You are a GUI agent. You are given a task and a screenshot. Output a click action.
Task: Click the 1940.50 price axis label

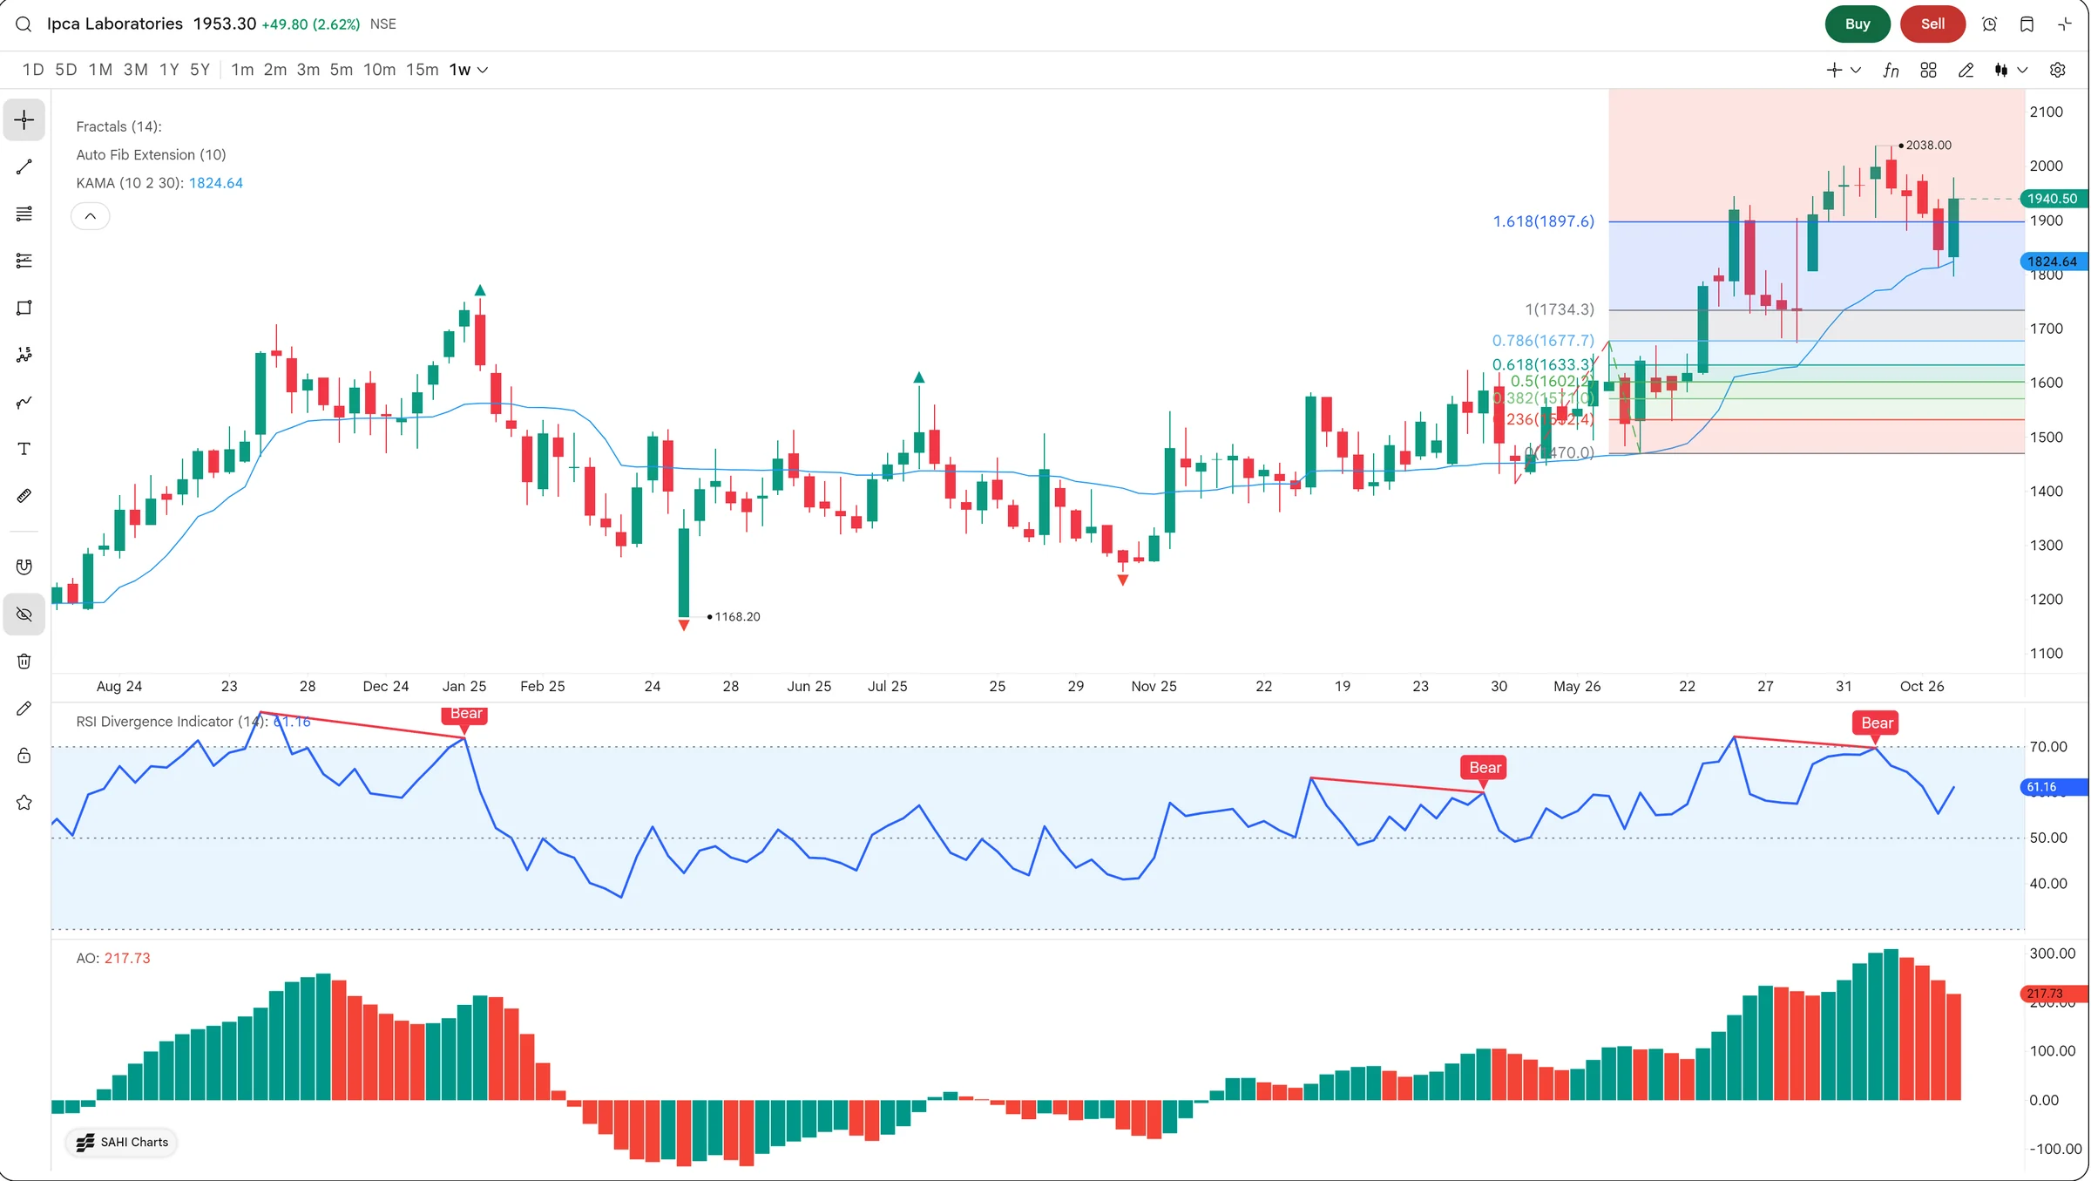2053,199
